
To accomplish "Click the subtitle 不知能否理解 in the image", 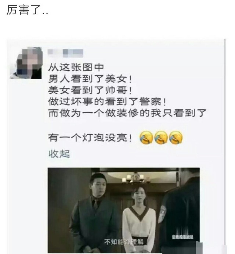I will (124, 242).
